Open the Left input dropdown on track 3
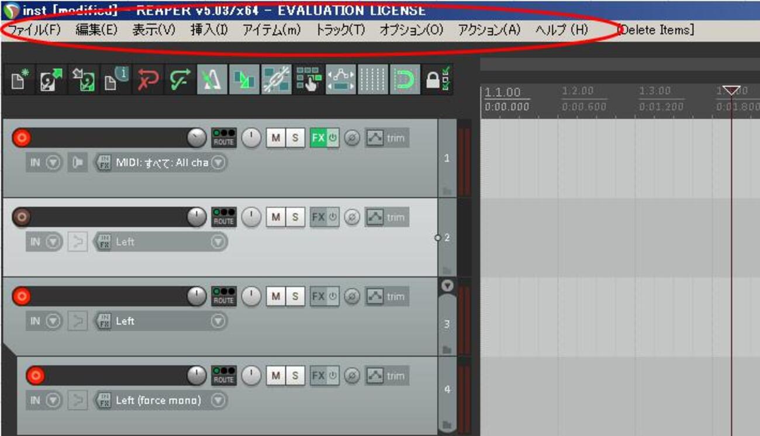 coord(218,321)
